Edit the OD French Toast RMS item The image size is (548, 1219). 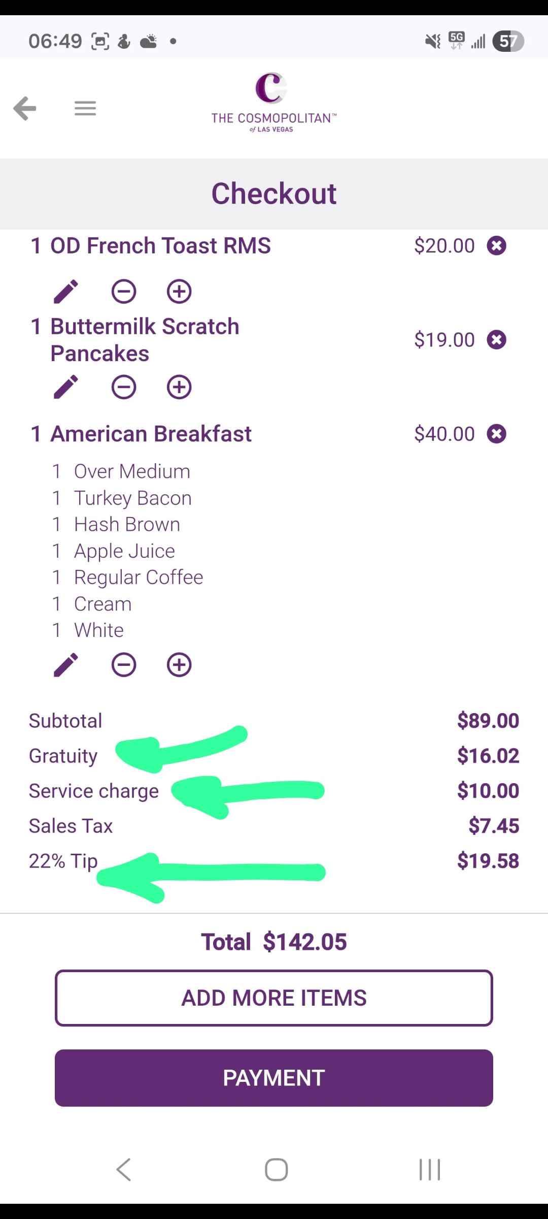point(66,292)
